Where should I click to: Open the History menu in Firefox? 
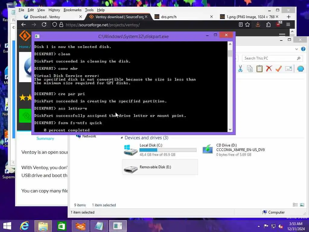point(54,10)
